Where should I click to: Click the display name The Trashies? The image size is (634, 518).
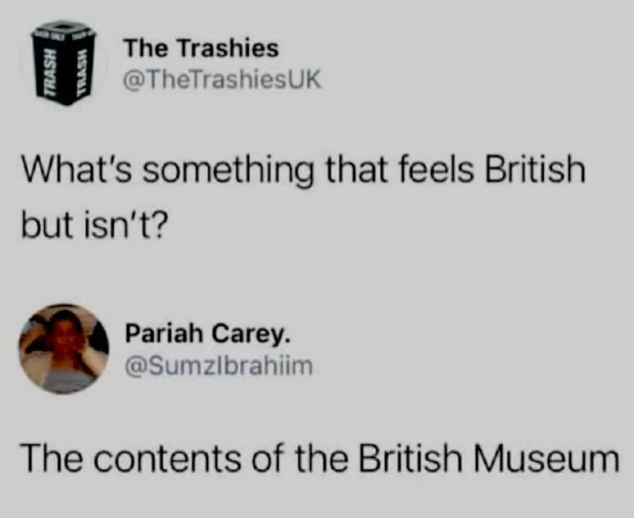pyautogui.click(x=202, y=48)
